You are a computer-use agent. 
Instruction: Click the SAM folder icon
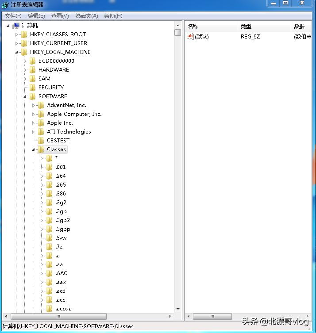pos(32,79)
